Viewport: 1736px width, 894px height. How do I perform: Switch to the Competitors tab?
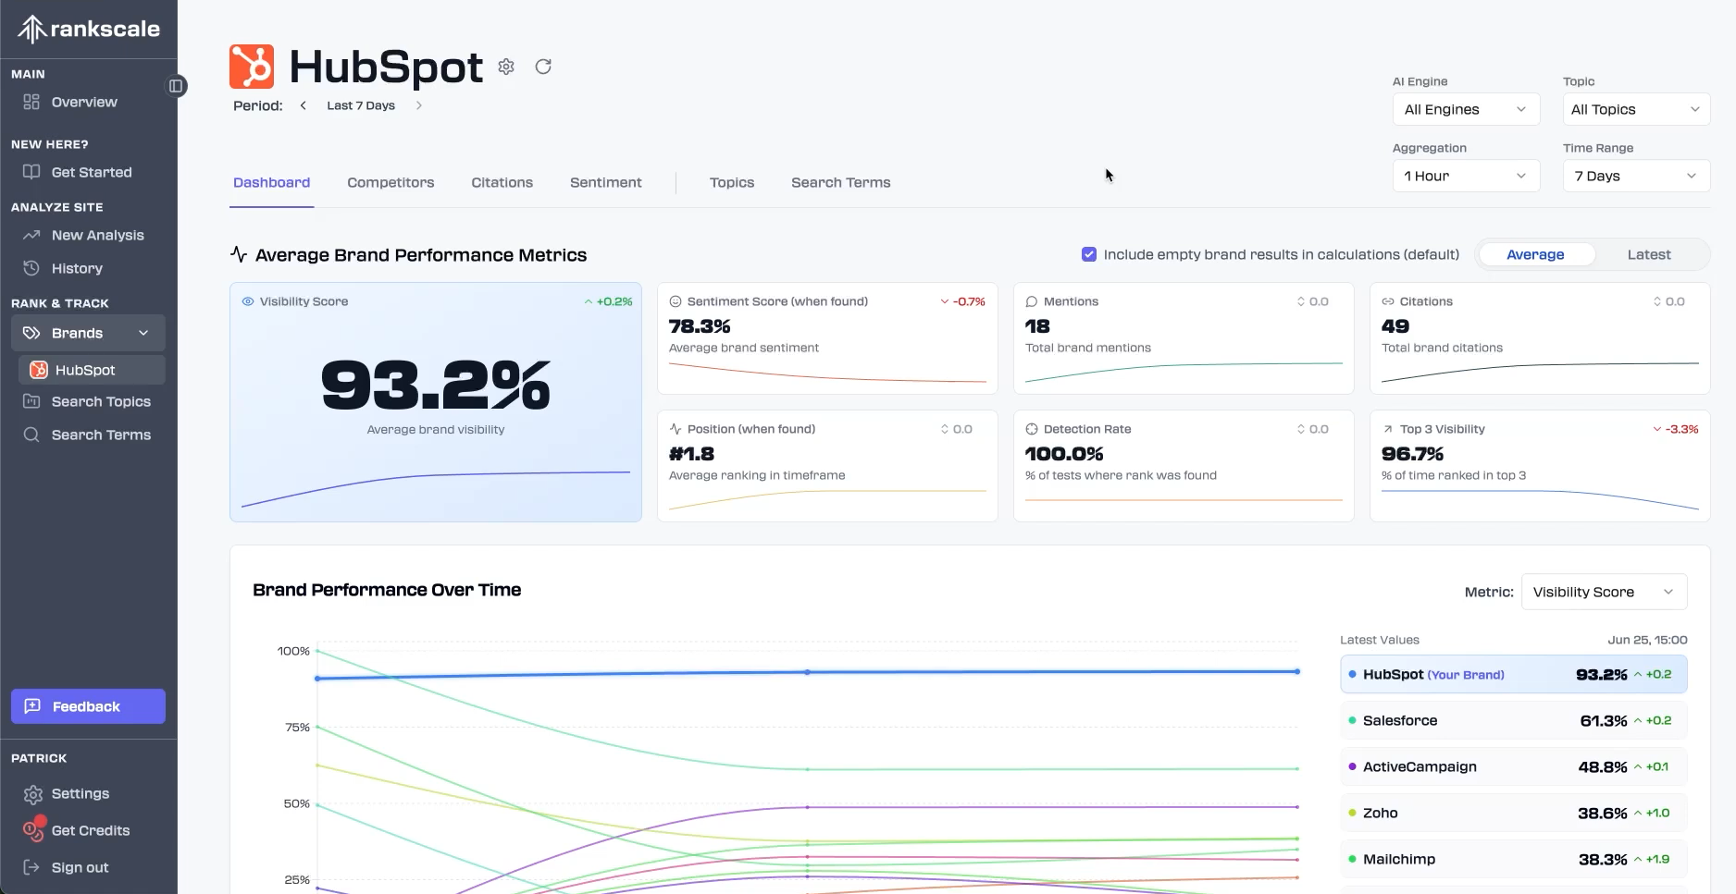pyautogui.click(x=391, y=182)
